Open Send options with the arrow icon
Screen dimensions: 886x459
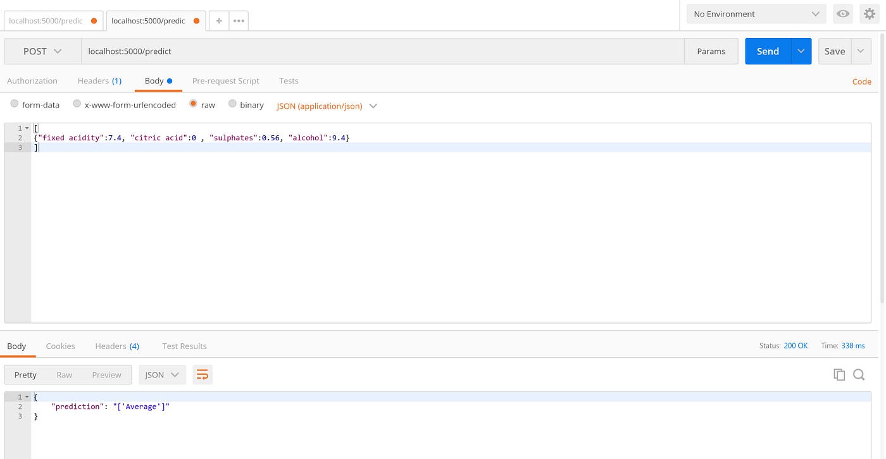point(801,51)
